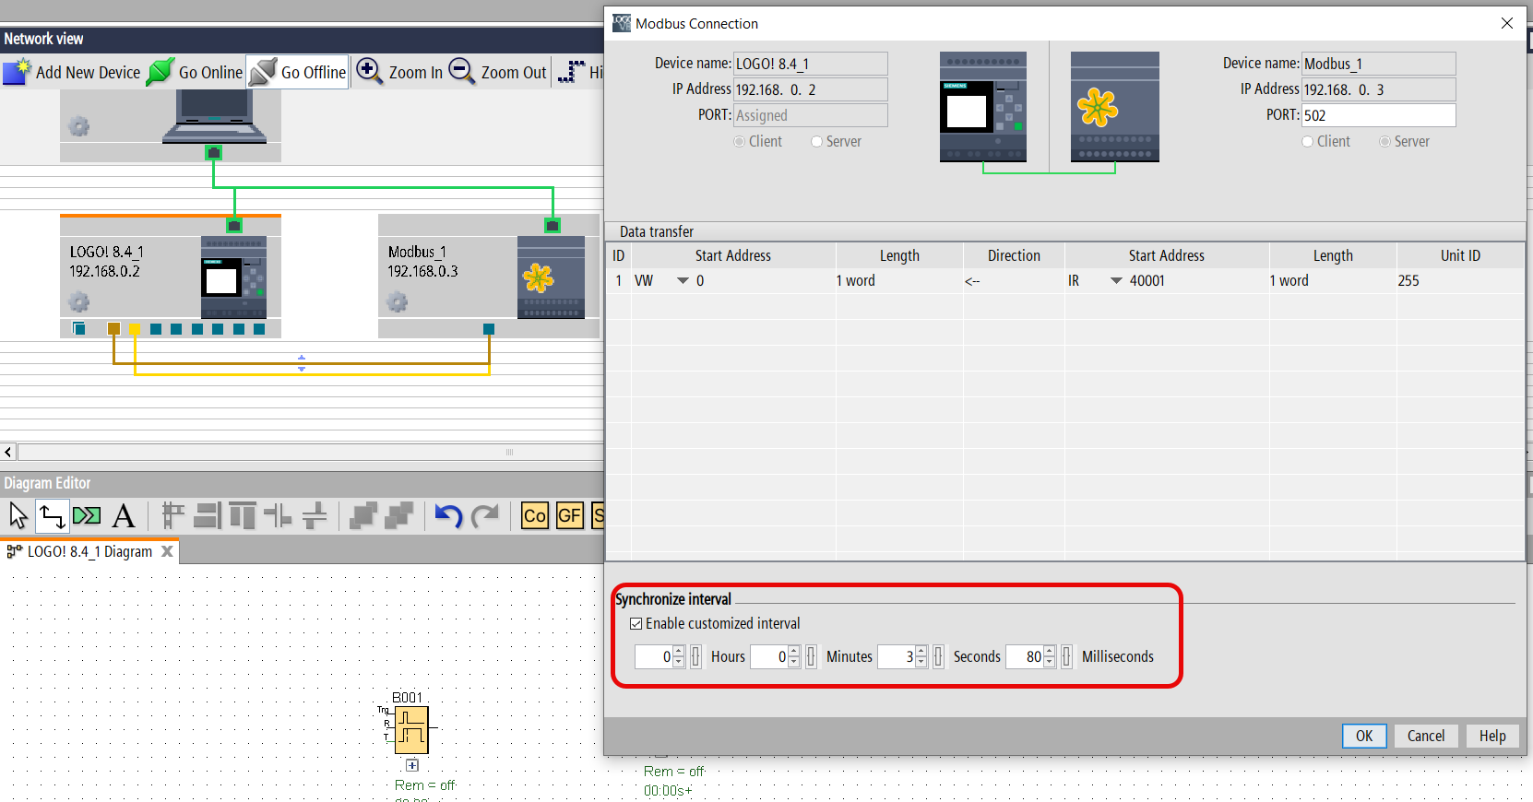
Task: Select Server radio for LOGO! 8.4_1
Action: [x=816, y=142]
